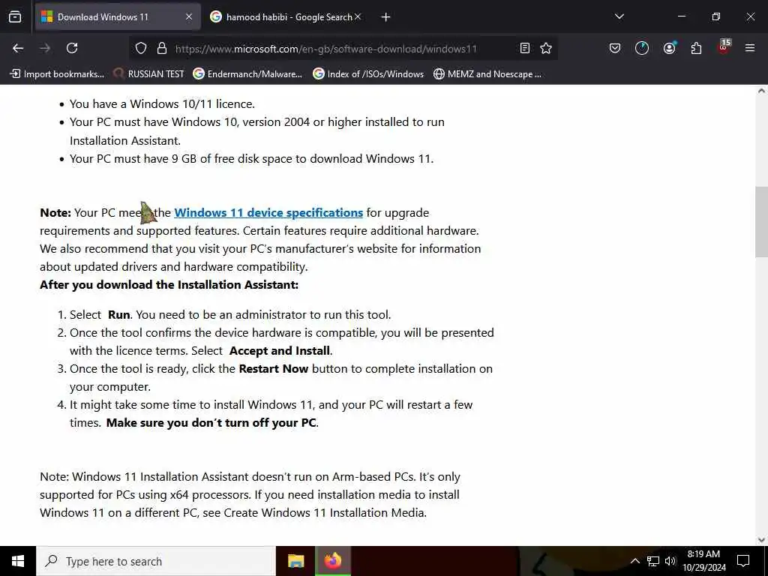Open notification center icon
The height and width of the screenshot is (576, 768).
(743, 561)
